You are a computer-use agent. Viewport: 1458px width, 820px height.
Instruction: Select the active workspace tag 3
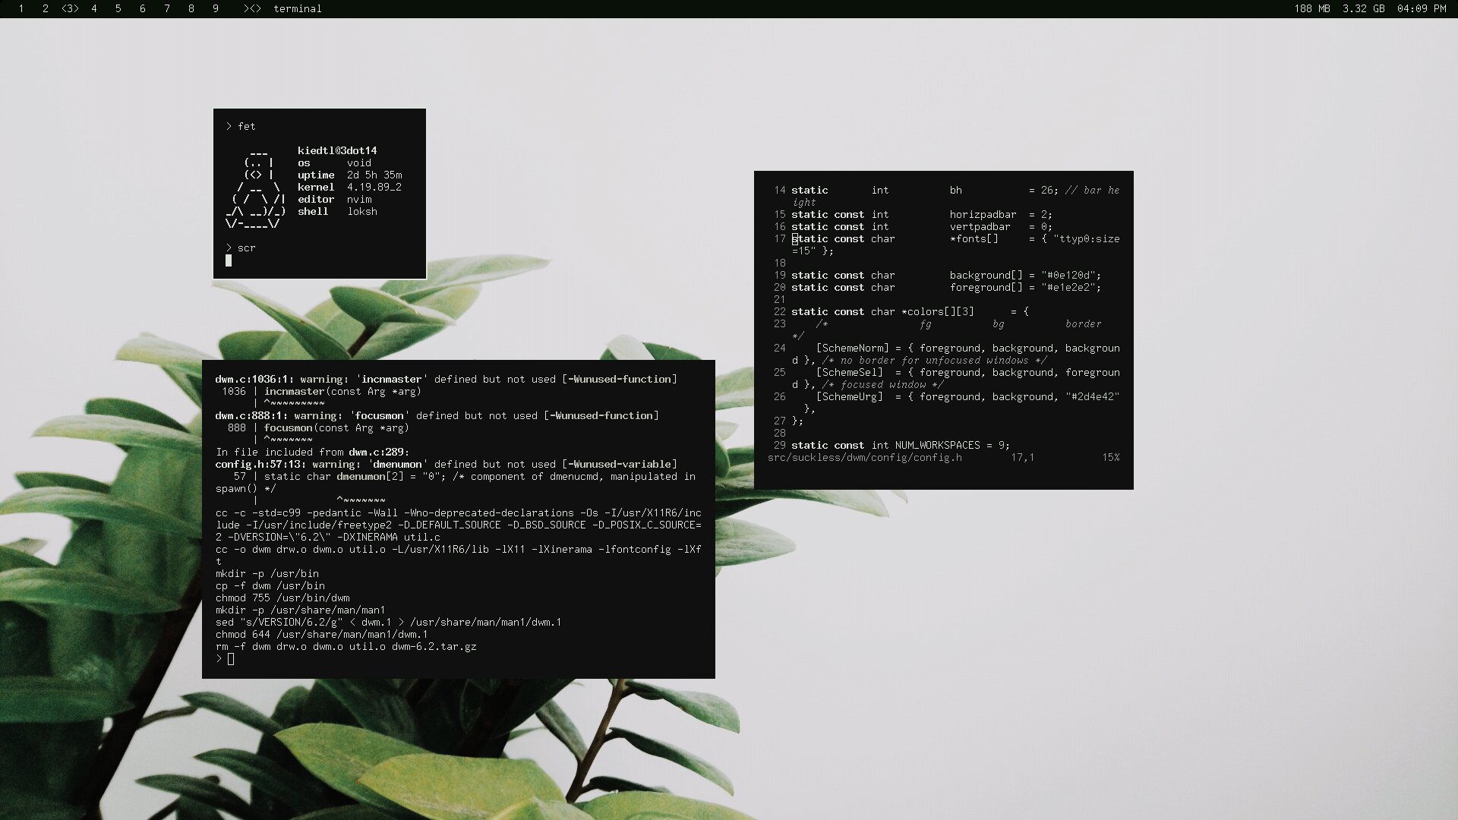(70, 8)
